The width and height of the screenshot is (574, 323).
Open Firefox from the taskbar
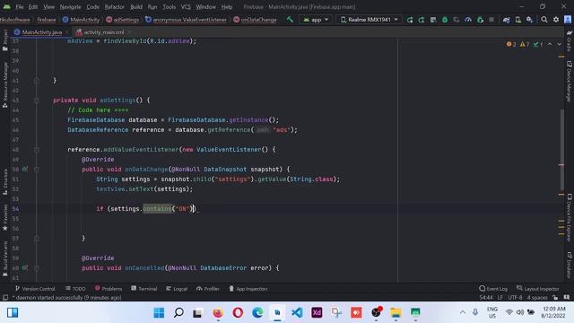pos(218,313)
